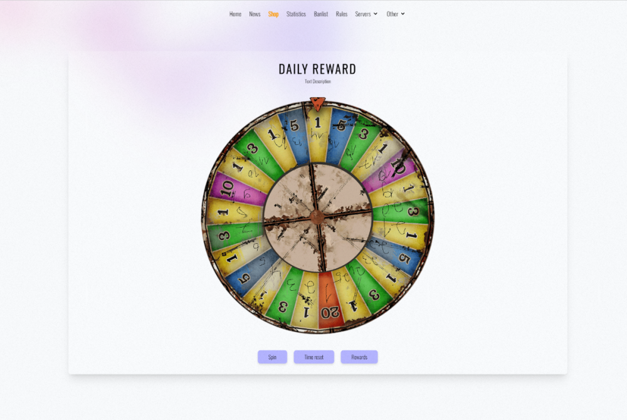Select the purple 10 segment on the wheel's left
The width and height of the screenshot is (627, 420).
(x=236, y=189)
